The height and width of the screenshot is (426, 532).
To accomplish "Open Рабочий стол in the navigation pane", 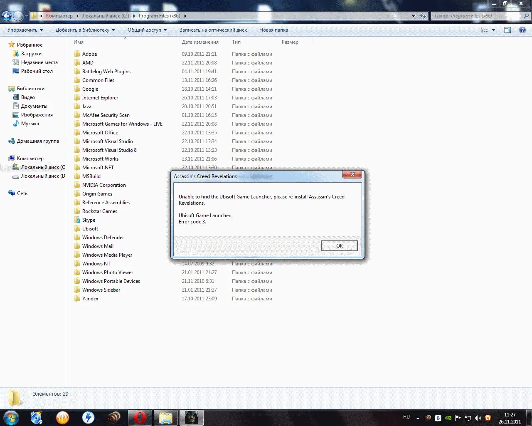I will coord(37,71).
